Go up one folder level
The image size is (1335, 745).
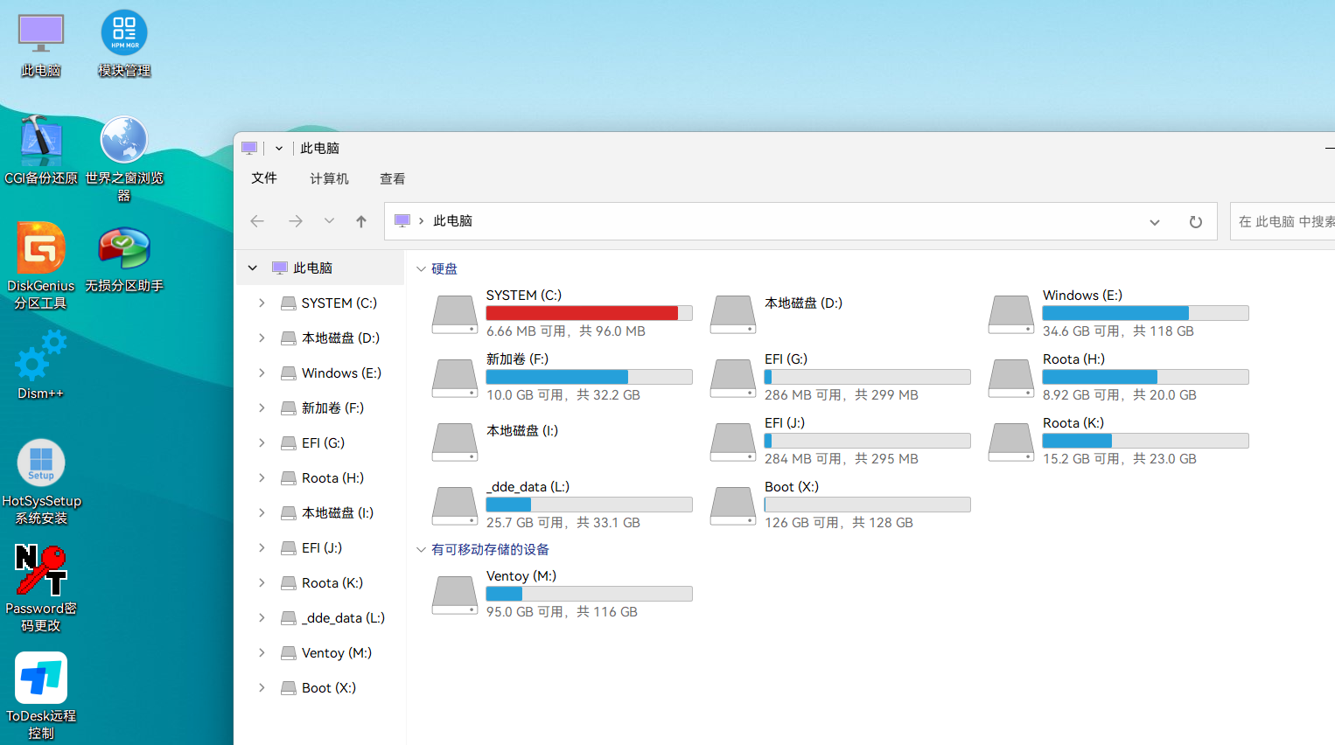361,221
